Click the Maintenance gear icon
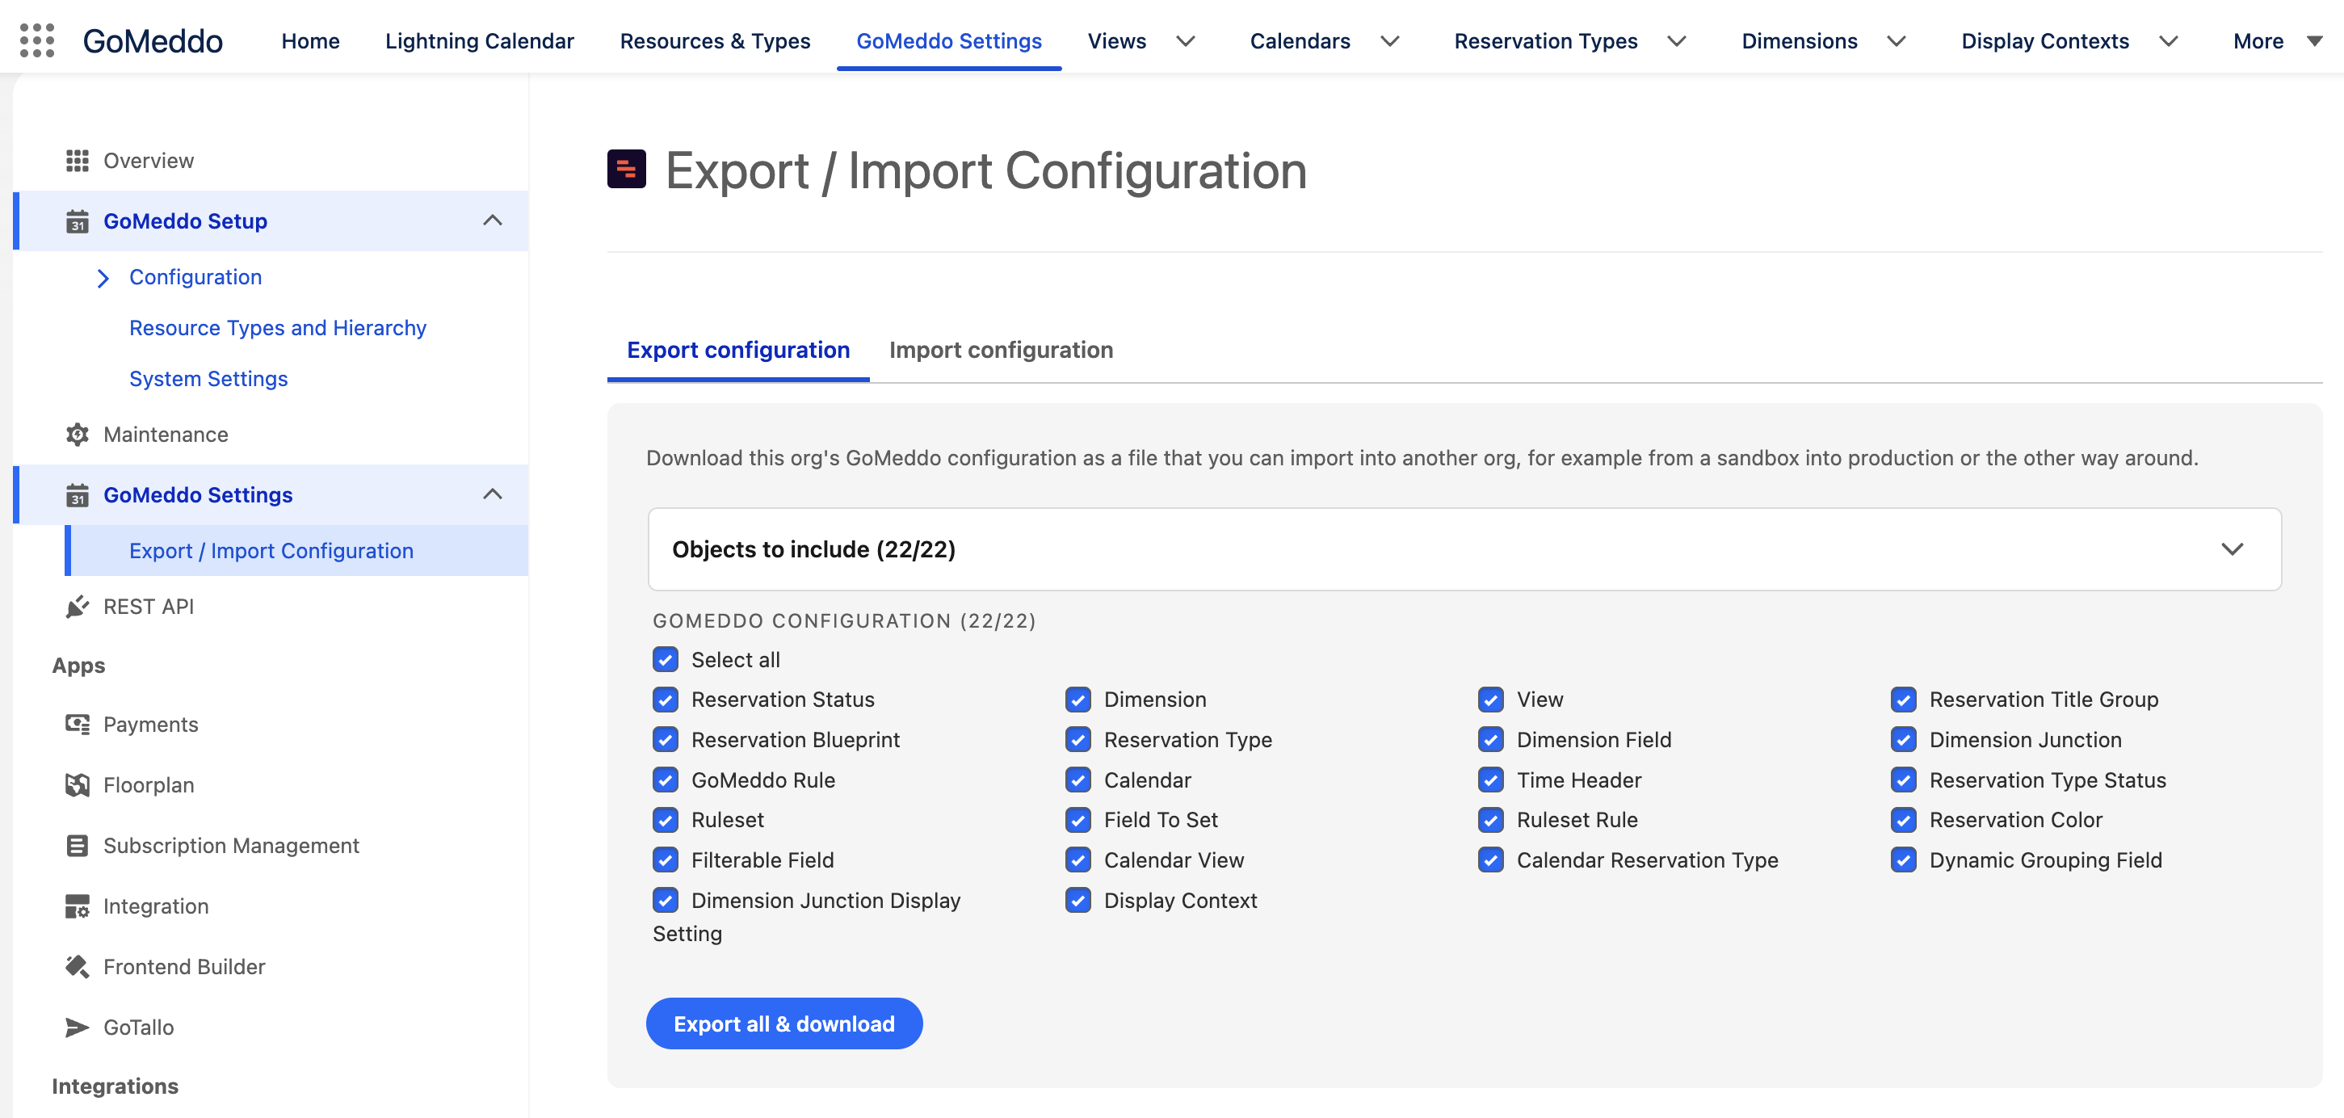This screenshot has width=2344, height=1118. [78, 435]
